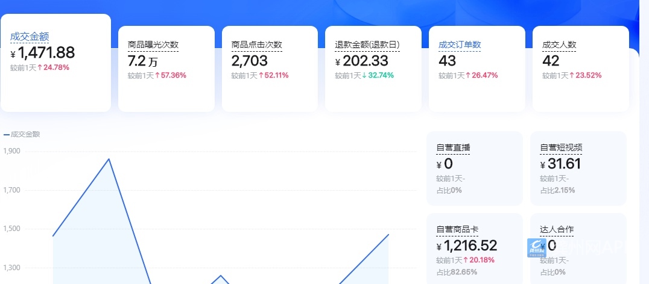Click the 1,216.52 product card amount
Viewport: 649px width, 284px height.
(x=467, y=246)
